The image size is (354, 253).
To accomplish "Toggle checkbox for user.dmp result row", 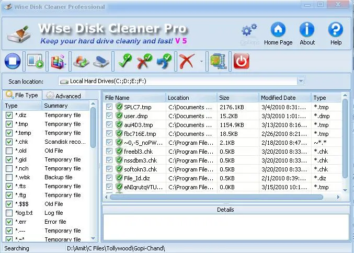I will [x=109, y=116].
